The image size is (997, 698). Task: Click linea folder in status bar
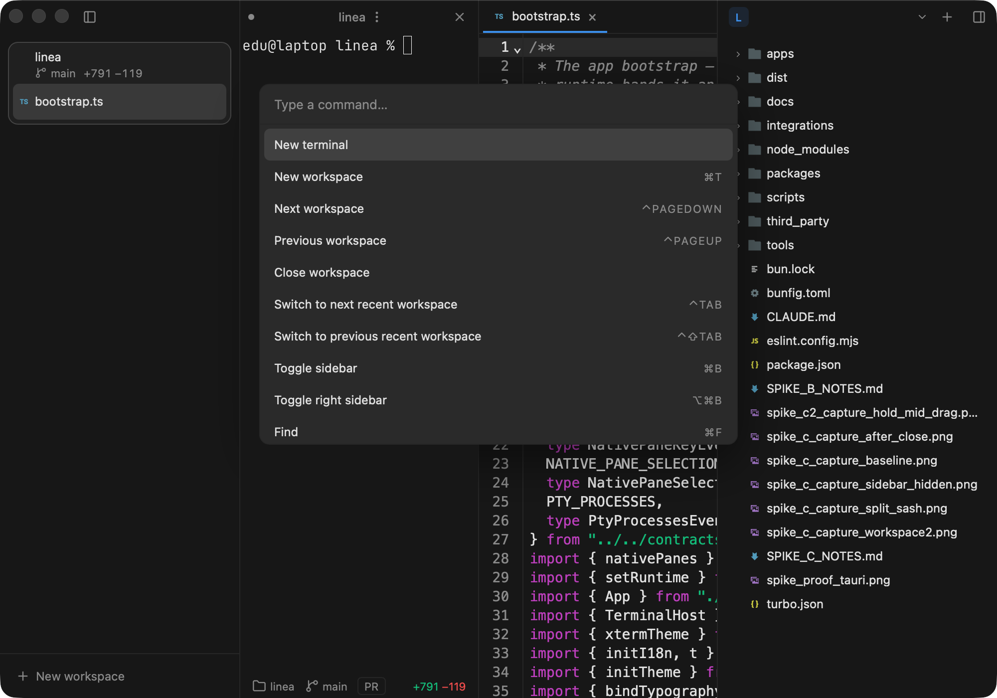pos(274,687)
